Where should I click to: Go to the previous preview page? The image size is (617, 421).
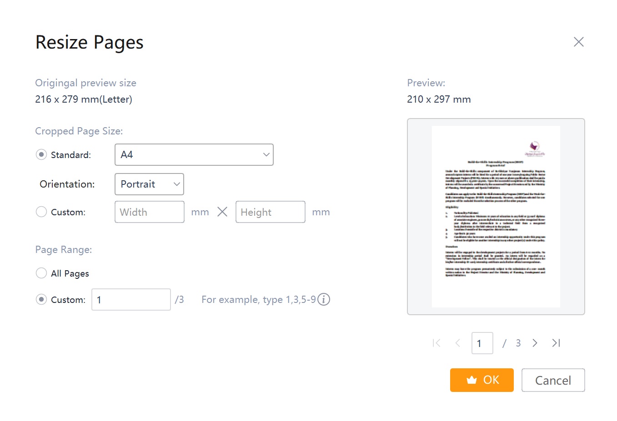click(x=458, y=343)
